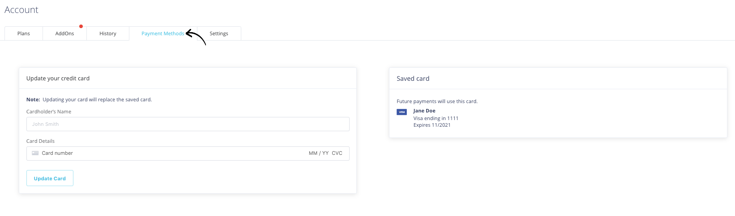Click the black arrow annotation icon

(196, 37)
